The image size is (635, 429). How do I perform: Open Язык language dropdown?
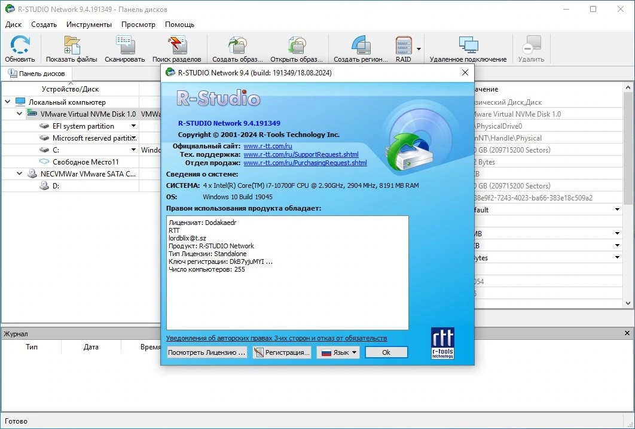tap(338, 352)
